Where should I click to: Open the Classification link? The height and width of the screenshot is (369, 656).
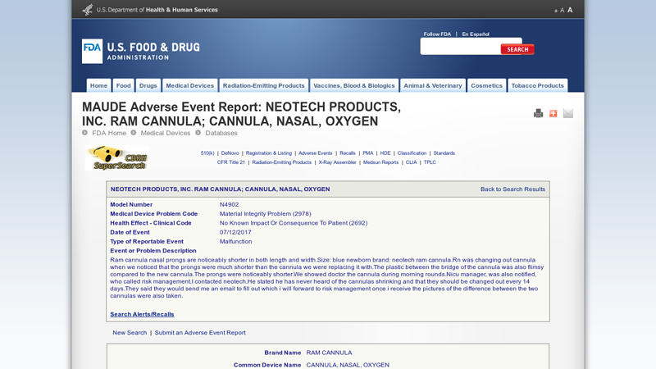(x=412, y=153)
